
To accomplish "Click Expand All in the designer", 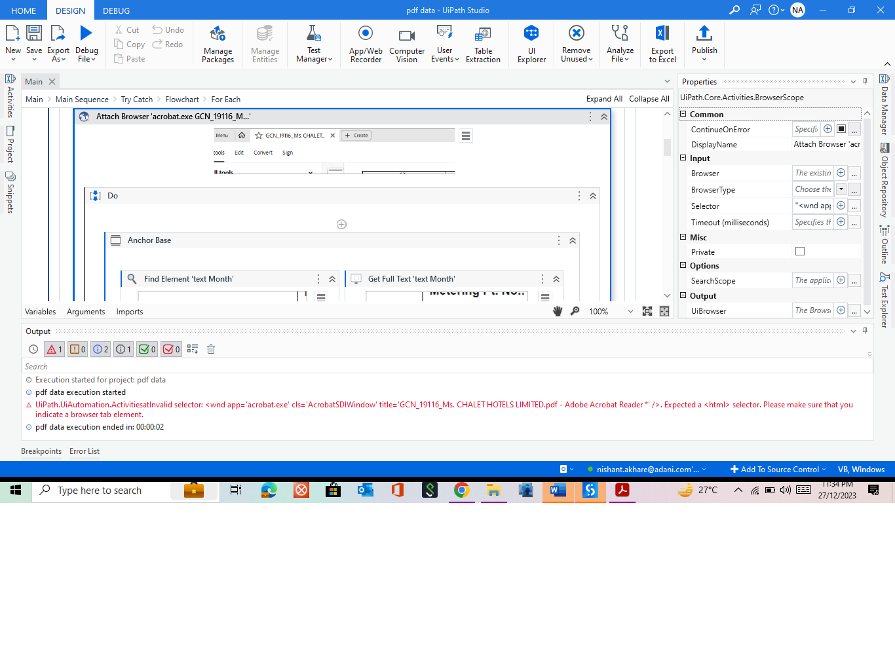I will pyautogui.click(x=604, y=99).
